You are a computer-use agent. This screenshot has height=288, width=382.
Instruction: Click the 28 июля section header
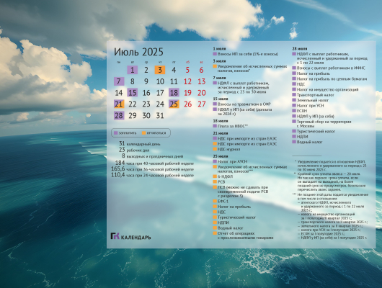(x=300, y=49)
